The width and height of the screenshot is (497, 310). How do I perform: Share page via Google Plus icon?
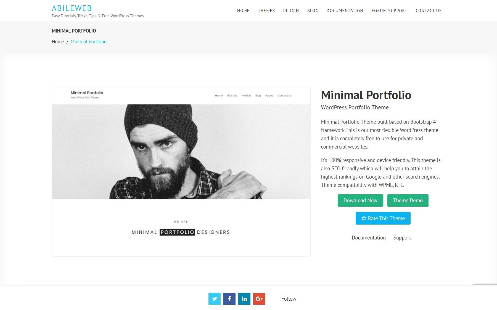coord(259,299)
